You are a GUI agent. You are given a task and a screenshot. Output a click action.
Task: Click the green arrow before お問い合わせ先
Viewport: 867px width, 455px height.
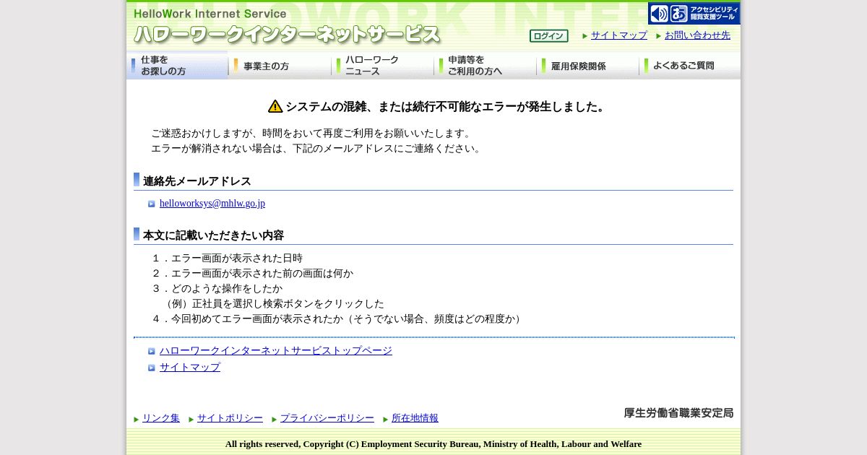tap(659, 36)
